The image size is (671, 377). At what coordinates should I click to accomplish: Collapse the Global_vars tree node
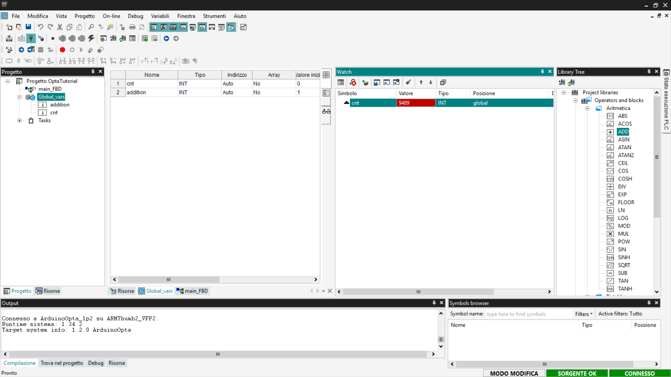pos(20,97)
